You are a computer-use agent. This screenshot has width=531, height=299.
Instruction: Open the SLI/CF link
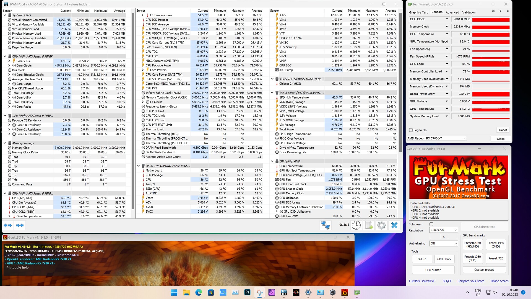(x=447, y=281)
